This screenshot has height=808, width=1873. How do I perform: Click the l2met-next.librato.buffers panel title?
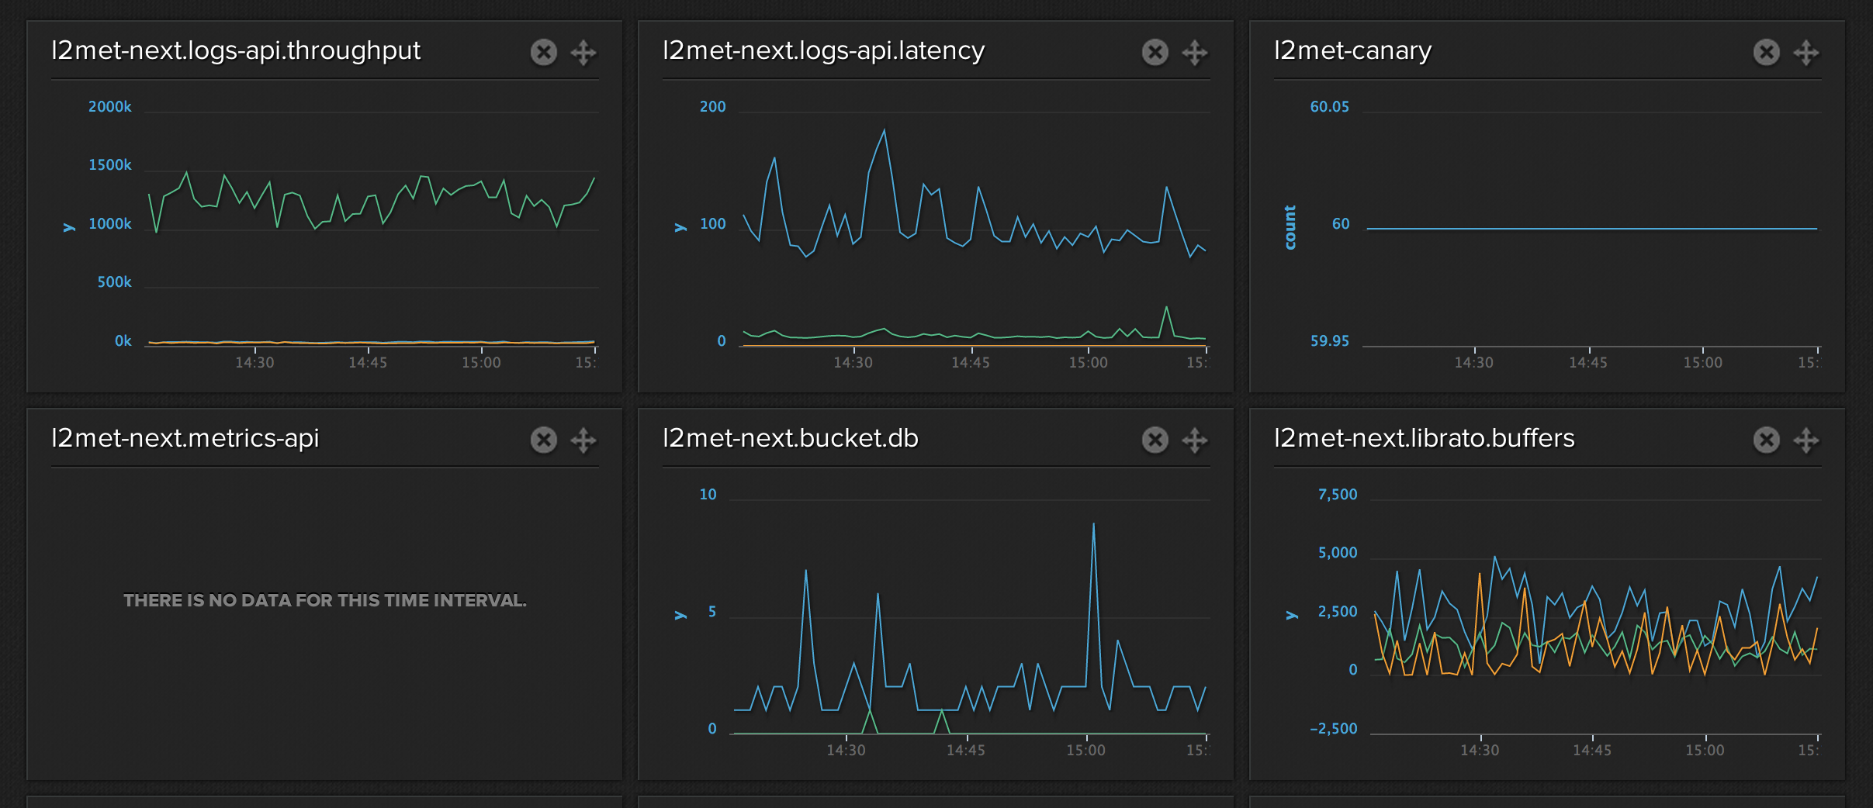[x=1424, y=438]
